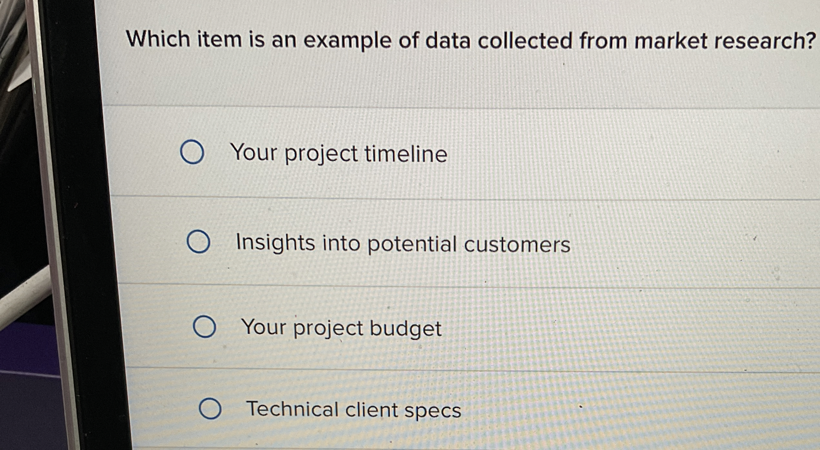The width and height of the screenshot is (820, 450).
Task: Click the word 'potential' in the second answer
Action: click(412, 244)
